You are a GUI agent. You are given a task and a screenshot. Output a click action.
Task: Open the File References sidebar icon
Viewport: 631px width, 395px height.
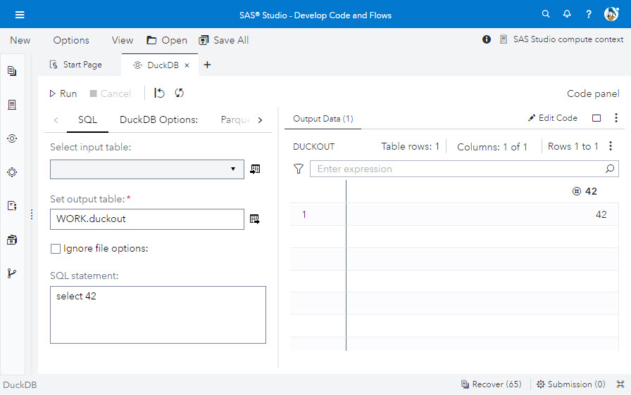(12, 240)
